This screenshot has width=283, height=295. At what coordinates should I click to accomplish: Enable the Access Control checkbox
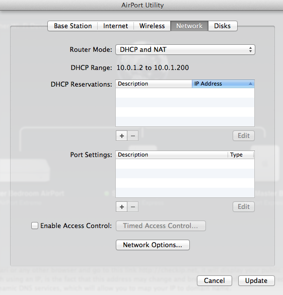35,226
